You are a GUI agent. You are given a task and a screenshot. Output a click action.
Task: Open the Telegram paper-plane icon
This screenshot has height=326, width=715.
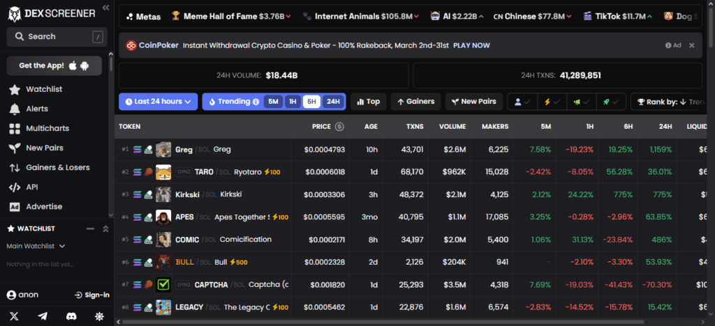tap(43, 316)
